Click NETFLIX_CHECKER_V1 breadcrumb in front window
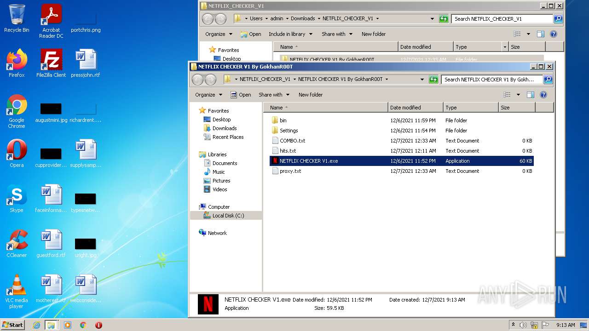 coord(265,80)
